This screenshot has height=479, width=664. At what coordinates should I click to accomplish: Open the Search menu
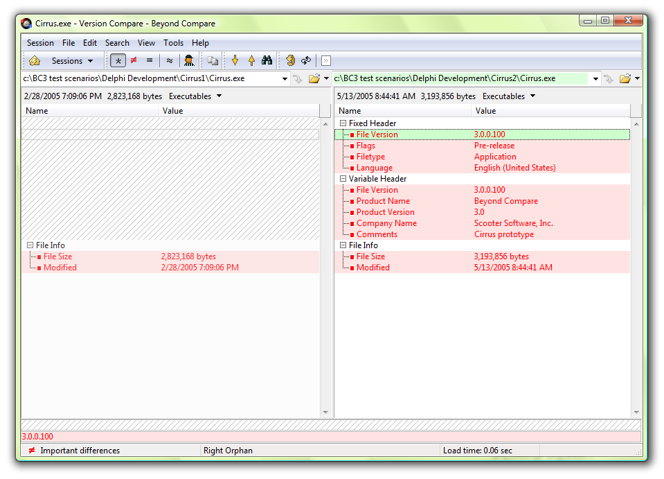(x=117, y=43)
